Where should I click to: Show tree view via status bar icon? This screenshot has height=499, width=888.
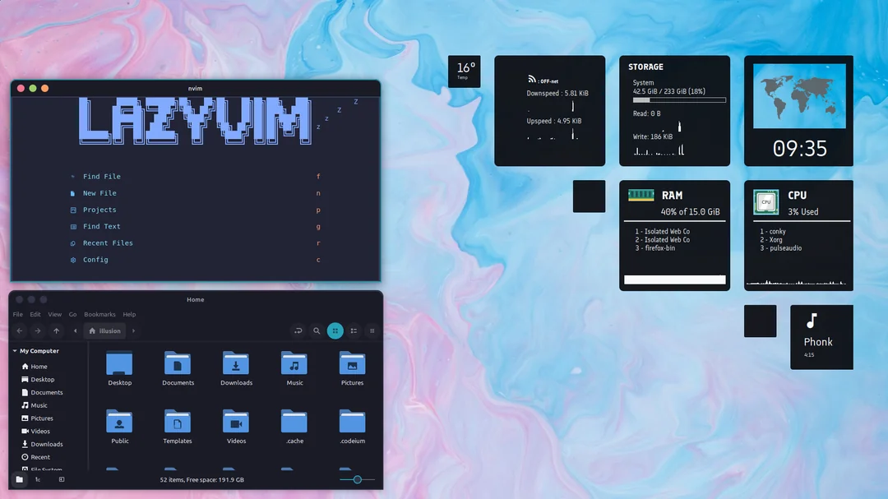pyautogui.click(x=38, y=480)
